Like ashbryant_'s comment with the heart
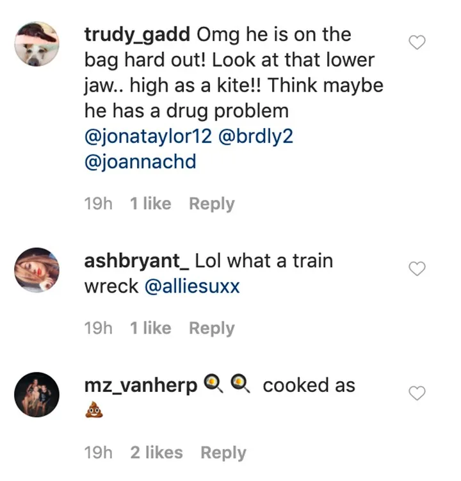This screenshot has width=461, height=481. click(417, 270)
